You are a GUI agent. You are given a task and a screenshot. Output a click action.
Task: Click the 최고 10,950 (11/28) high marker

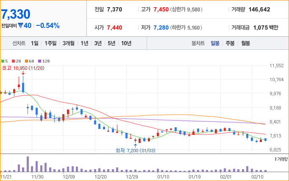[x=23, y=68]
